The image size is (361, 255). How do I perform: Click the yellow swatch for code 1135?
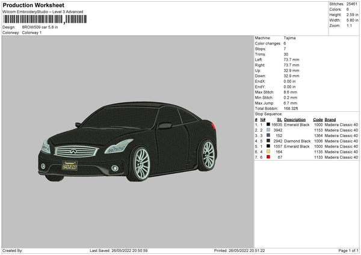[x=268, y=152]
